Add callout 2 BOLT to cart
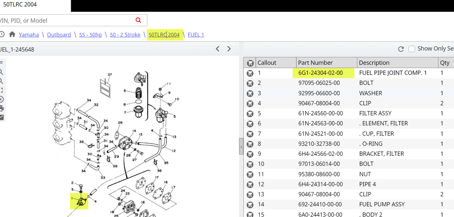Screen dimensions: 454x217 [250, 83]
